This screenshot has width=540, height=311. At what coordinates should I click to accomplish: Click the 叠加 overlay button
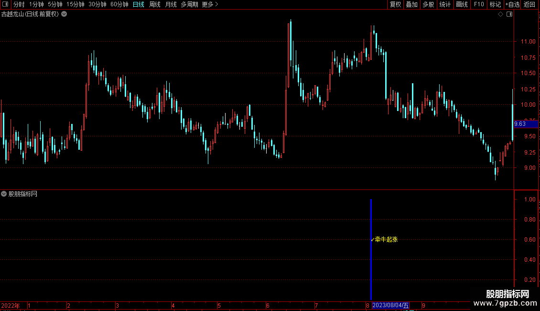412,4
